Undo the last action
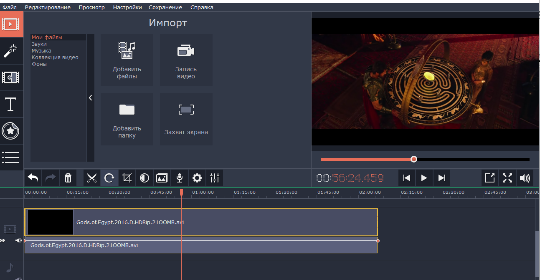540x280 pixels. 33,178
